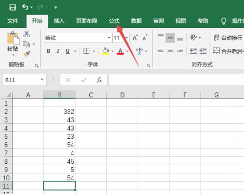Image resolution: width=244 pixels, height=194 pixels.
Task: Toggle Italic formatting
Action: click(58, 51)
